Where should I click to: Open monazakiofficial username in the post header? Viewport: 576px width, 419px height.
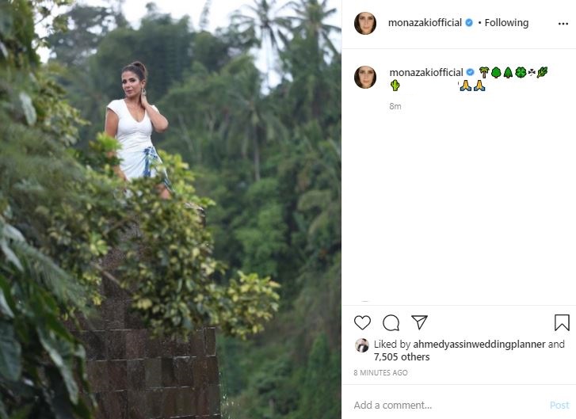coord(425,23)
